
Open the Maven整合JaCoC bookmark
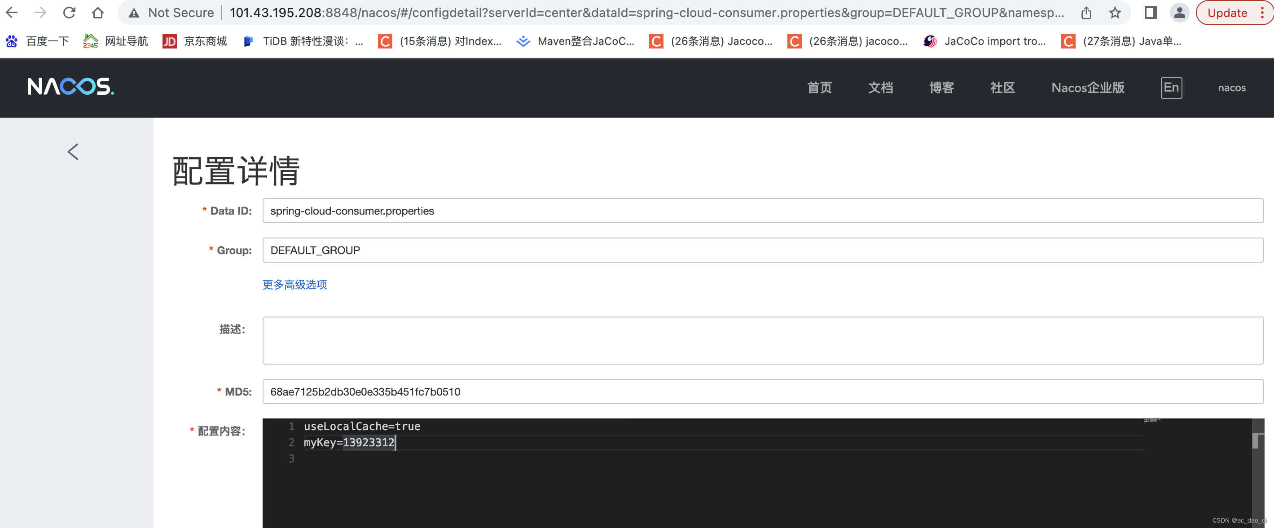(x=575, y=41)
